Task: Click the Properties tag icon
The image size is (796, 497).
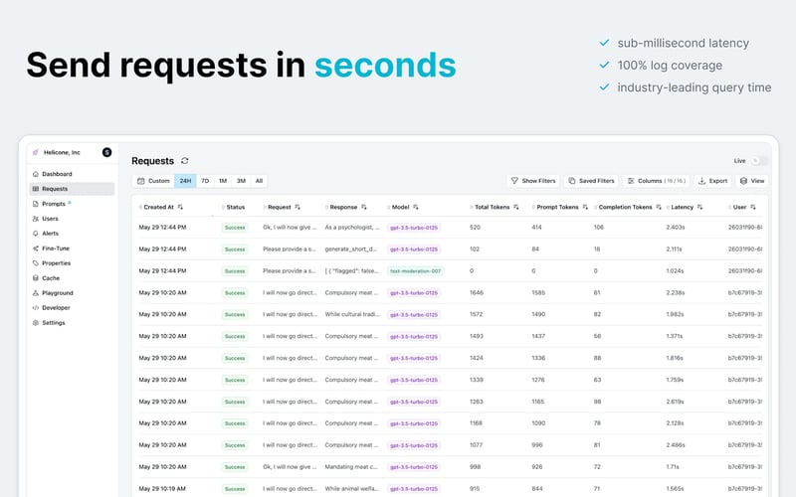Action: [x=36, y=263]
